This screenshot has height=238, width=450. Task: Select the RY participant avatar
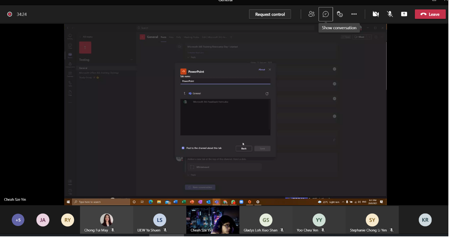click(x=67, y=220)
